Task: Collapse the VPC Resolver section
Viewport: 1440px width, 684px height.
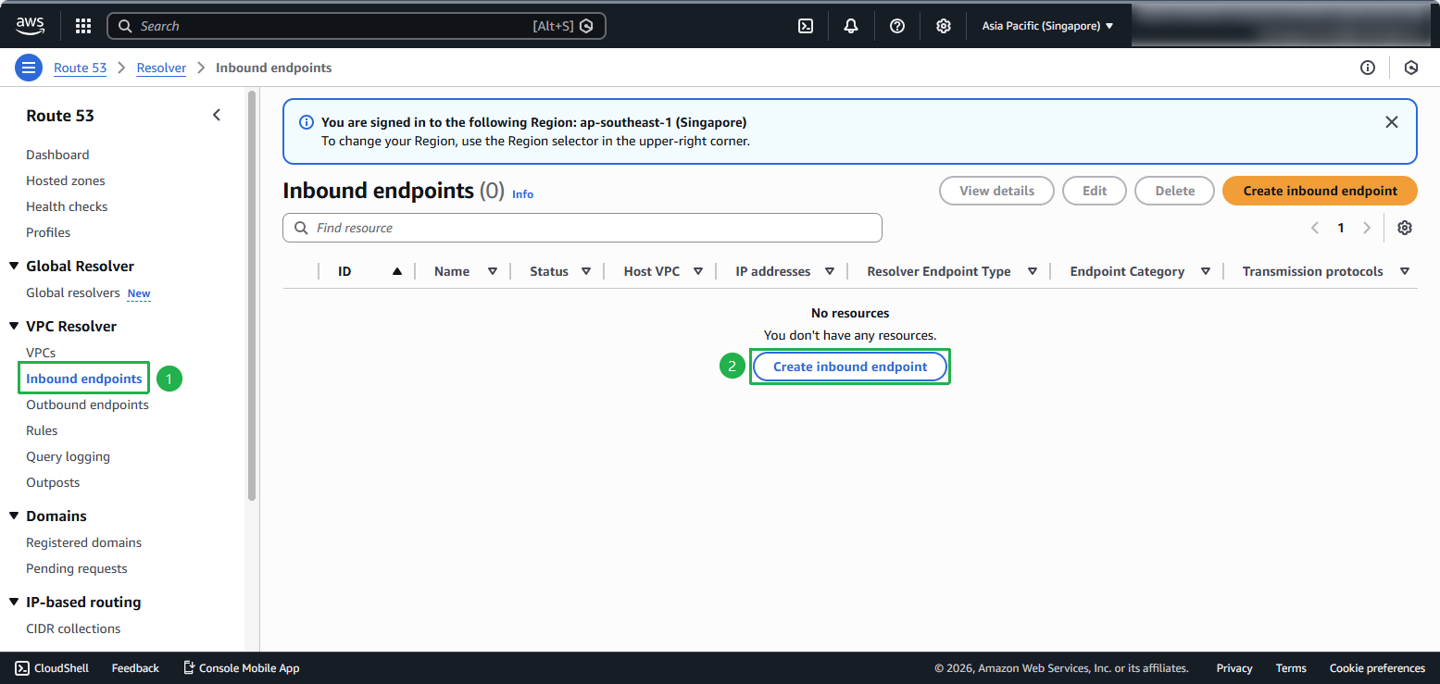Action: pos(14,327)
